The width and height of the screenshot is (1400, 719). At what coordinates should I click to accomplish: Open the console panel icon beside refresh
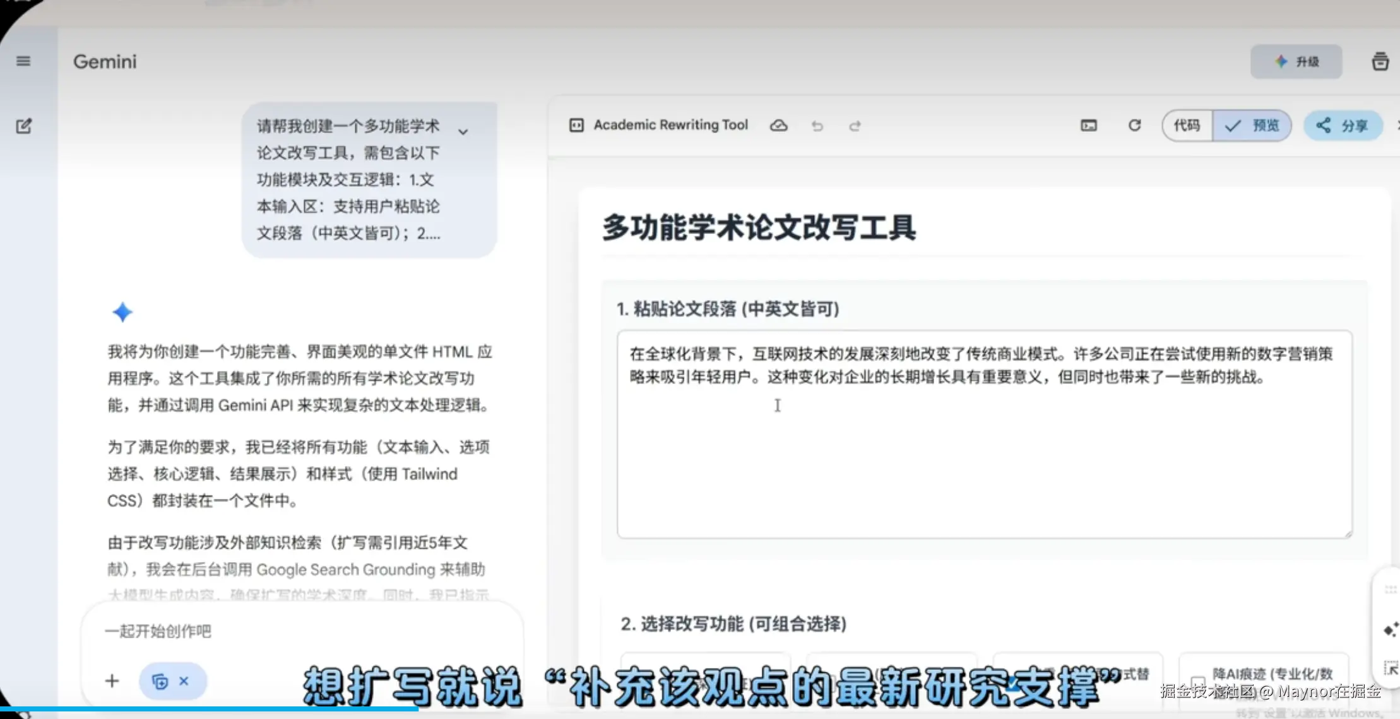pos(1089,126)
